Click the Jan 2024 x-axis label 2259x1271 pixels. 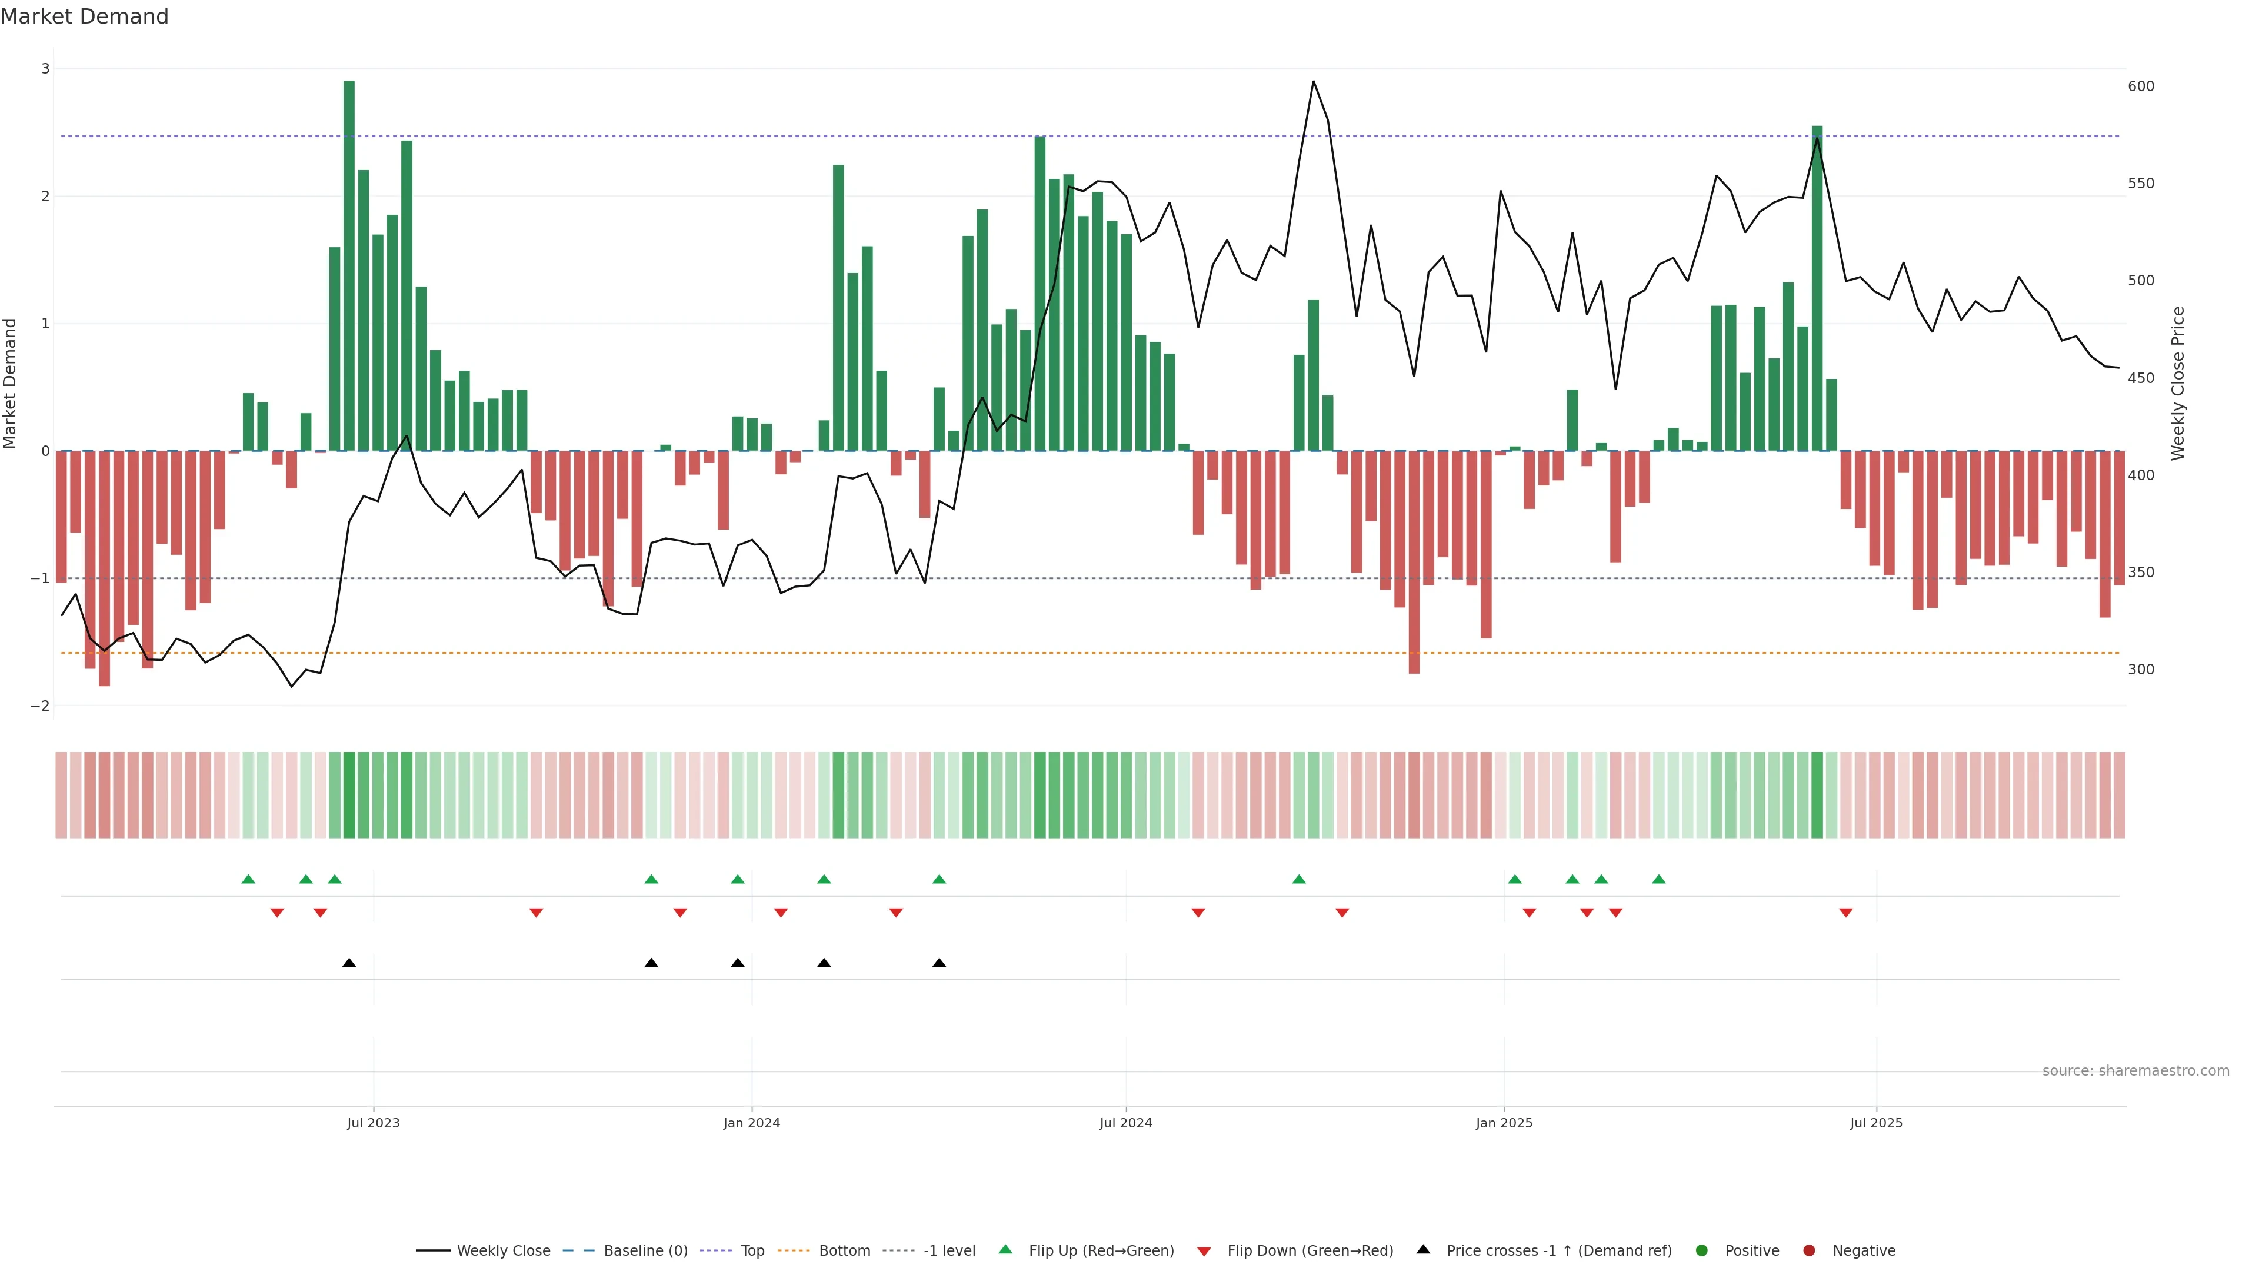(752, 1123)
